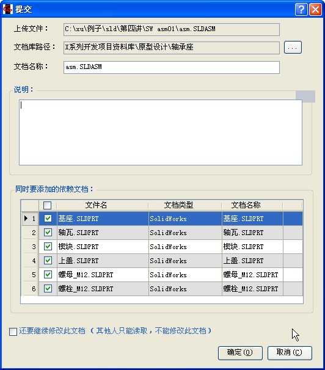Image resolution: width=325 pixels, height=370 pixels.
Task: Click the app icon in title bar
Action: [x=7, y=9]
